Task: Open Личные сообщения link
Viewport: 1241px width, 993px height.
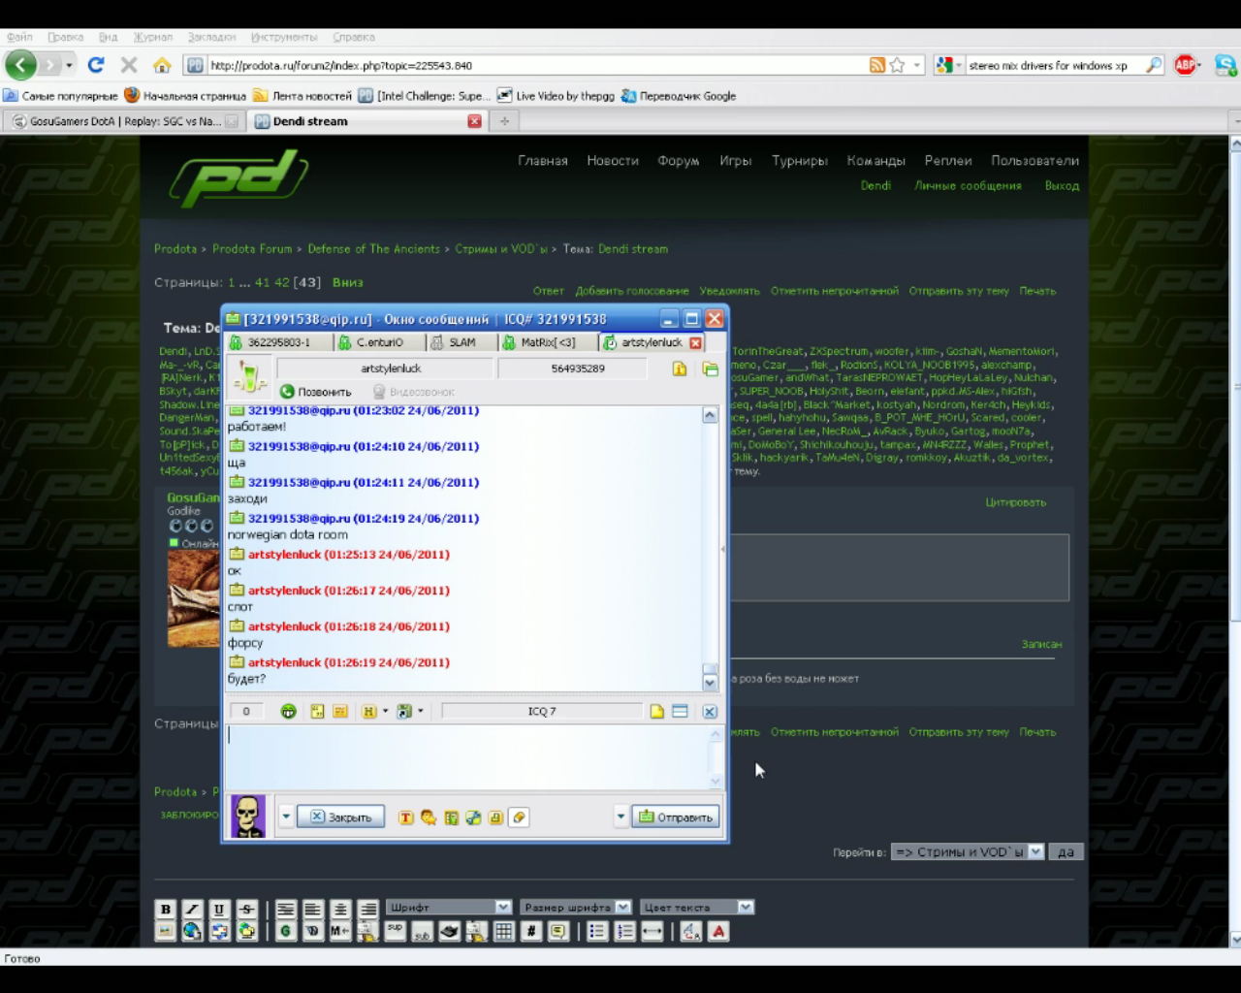Action: pyautogui.click(x=968, y=186)
